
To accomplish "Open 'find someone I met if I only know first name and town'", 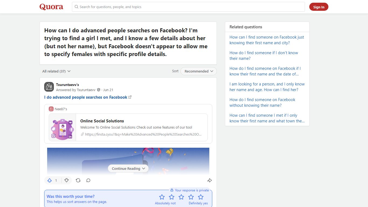I will tap(267, 118).
